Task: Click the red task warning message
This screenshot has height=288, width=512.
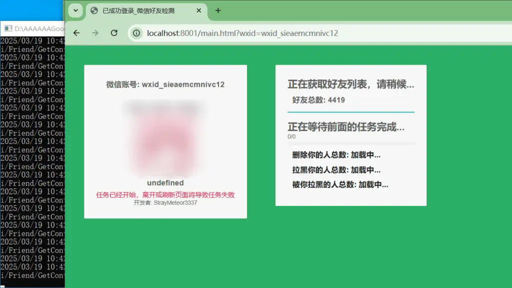Action: 165,194
